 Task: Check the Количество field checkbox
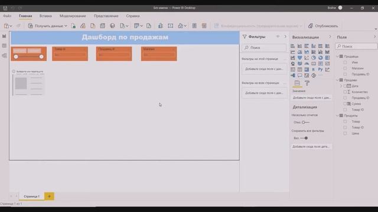click(345, 92)
